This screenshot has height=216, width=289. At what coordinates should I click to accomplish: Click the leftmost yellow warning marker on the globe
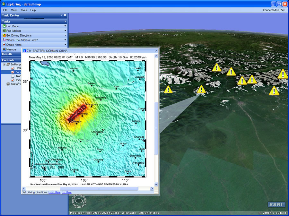pyautogui.click(x=168, y=90)
